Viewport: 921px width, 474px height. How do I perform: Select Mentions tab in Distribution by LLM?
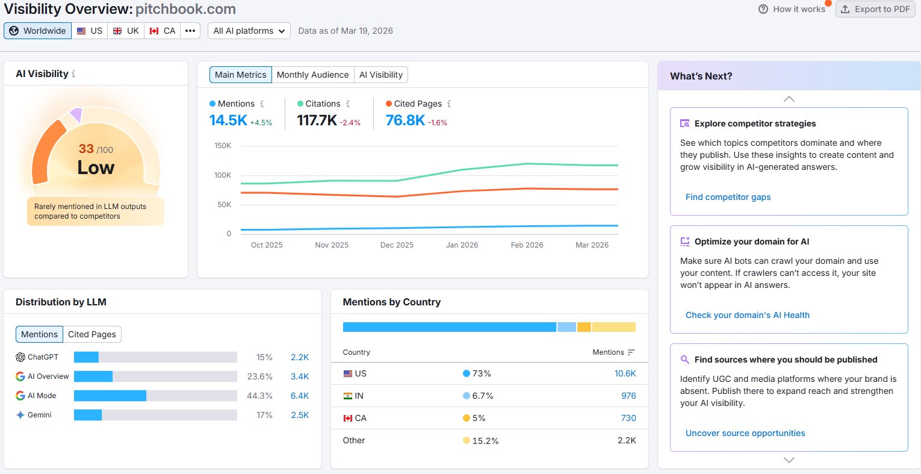(40, 334)
